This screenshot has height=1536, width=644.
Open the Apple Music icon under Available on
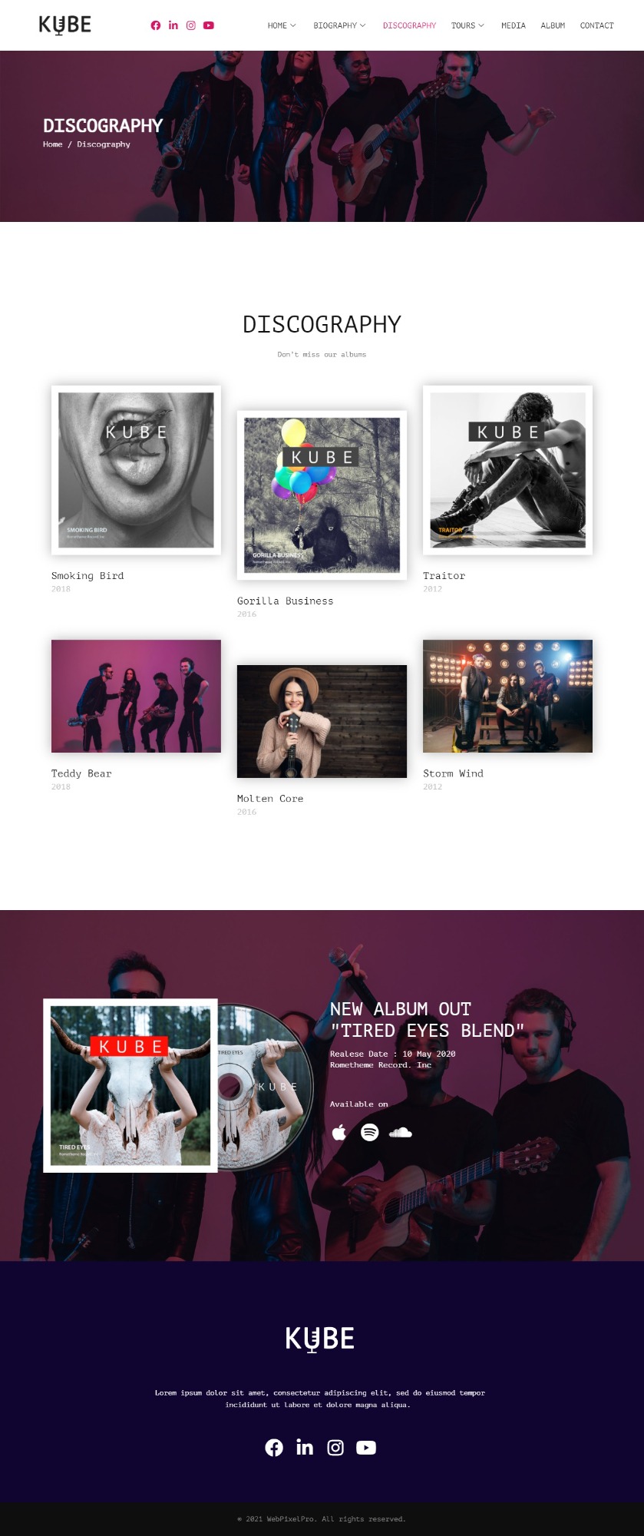point(339,1132)
